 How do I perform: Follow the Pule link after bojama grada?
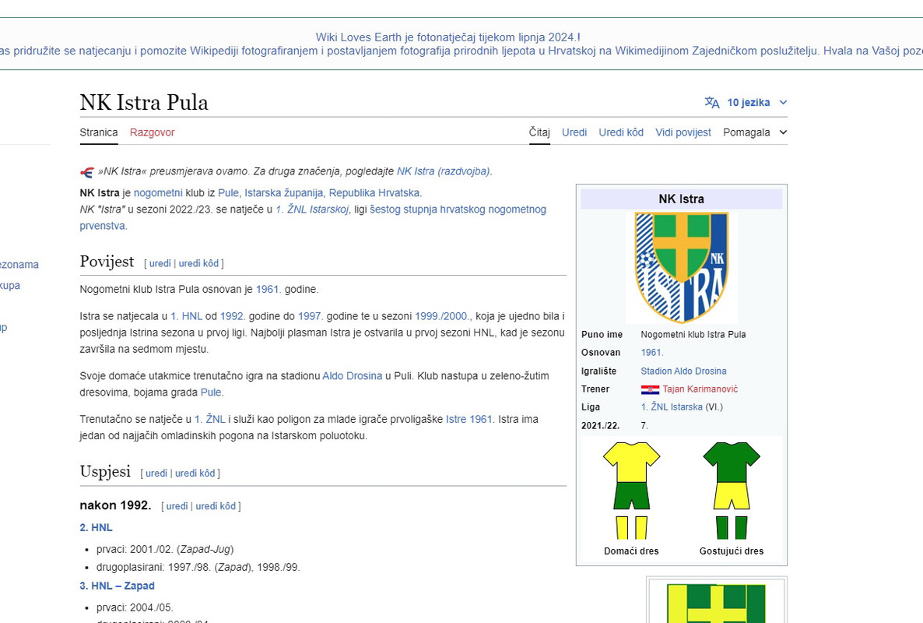coord(211,392)
